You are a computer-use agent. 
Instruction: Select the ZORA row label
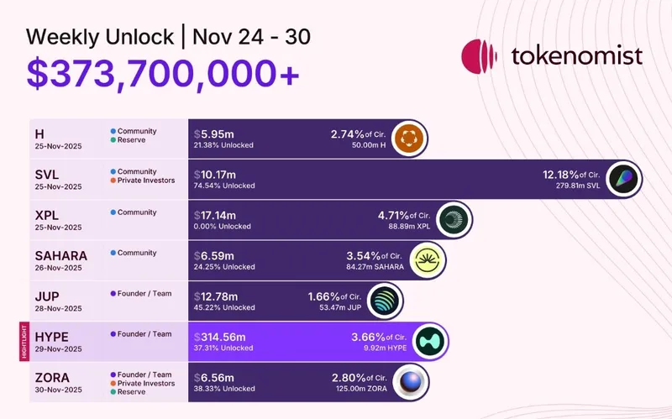point(53,377)
